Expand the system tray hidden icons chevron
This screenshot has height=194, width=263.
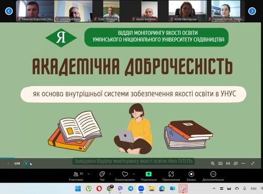[x=214, y=189]
